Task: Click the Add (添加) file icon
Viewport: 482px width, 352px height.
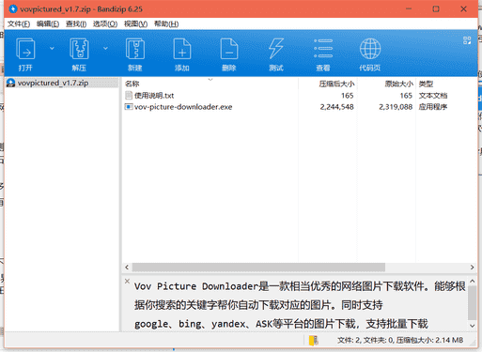Action: pos(182,49)
